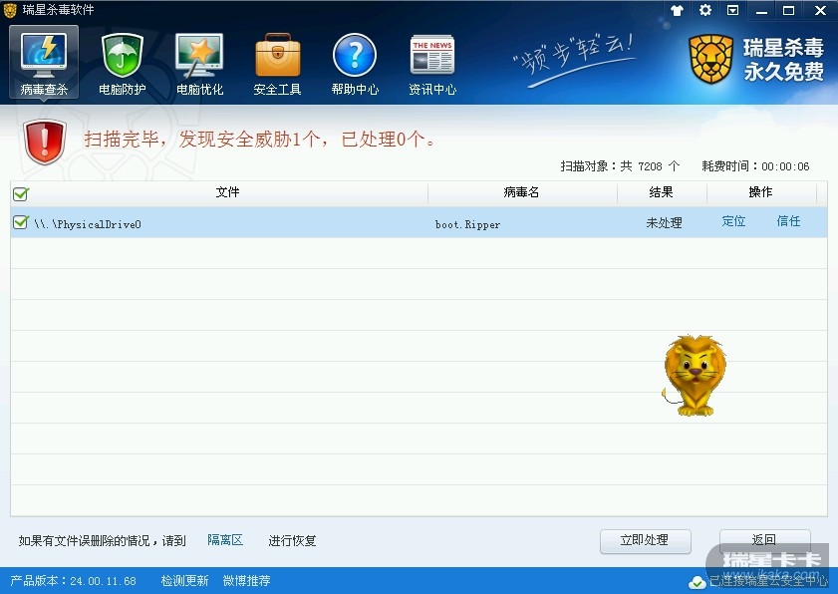Open the 电脑优化 optimization section
This screenshot has height=594, width=838.
coord(199,63)
